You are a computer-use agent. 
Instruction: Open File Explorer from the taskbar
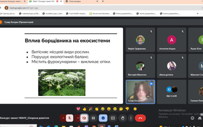64,126
